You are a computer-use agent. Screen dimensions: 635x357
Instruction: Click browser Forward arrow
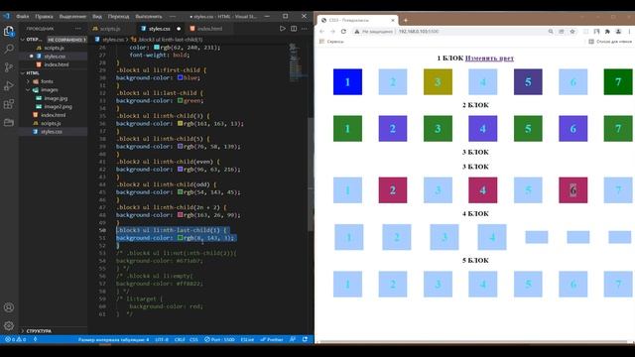click(x=332, y=31)
